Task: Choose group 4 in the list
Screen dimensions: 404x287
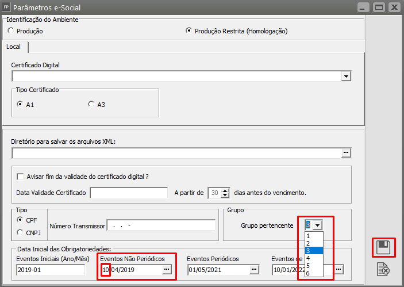Action: tap(314, 258)
